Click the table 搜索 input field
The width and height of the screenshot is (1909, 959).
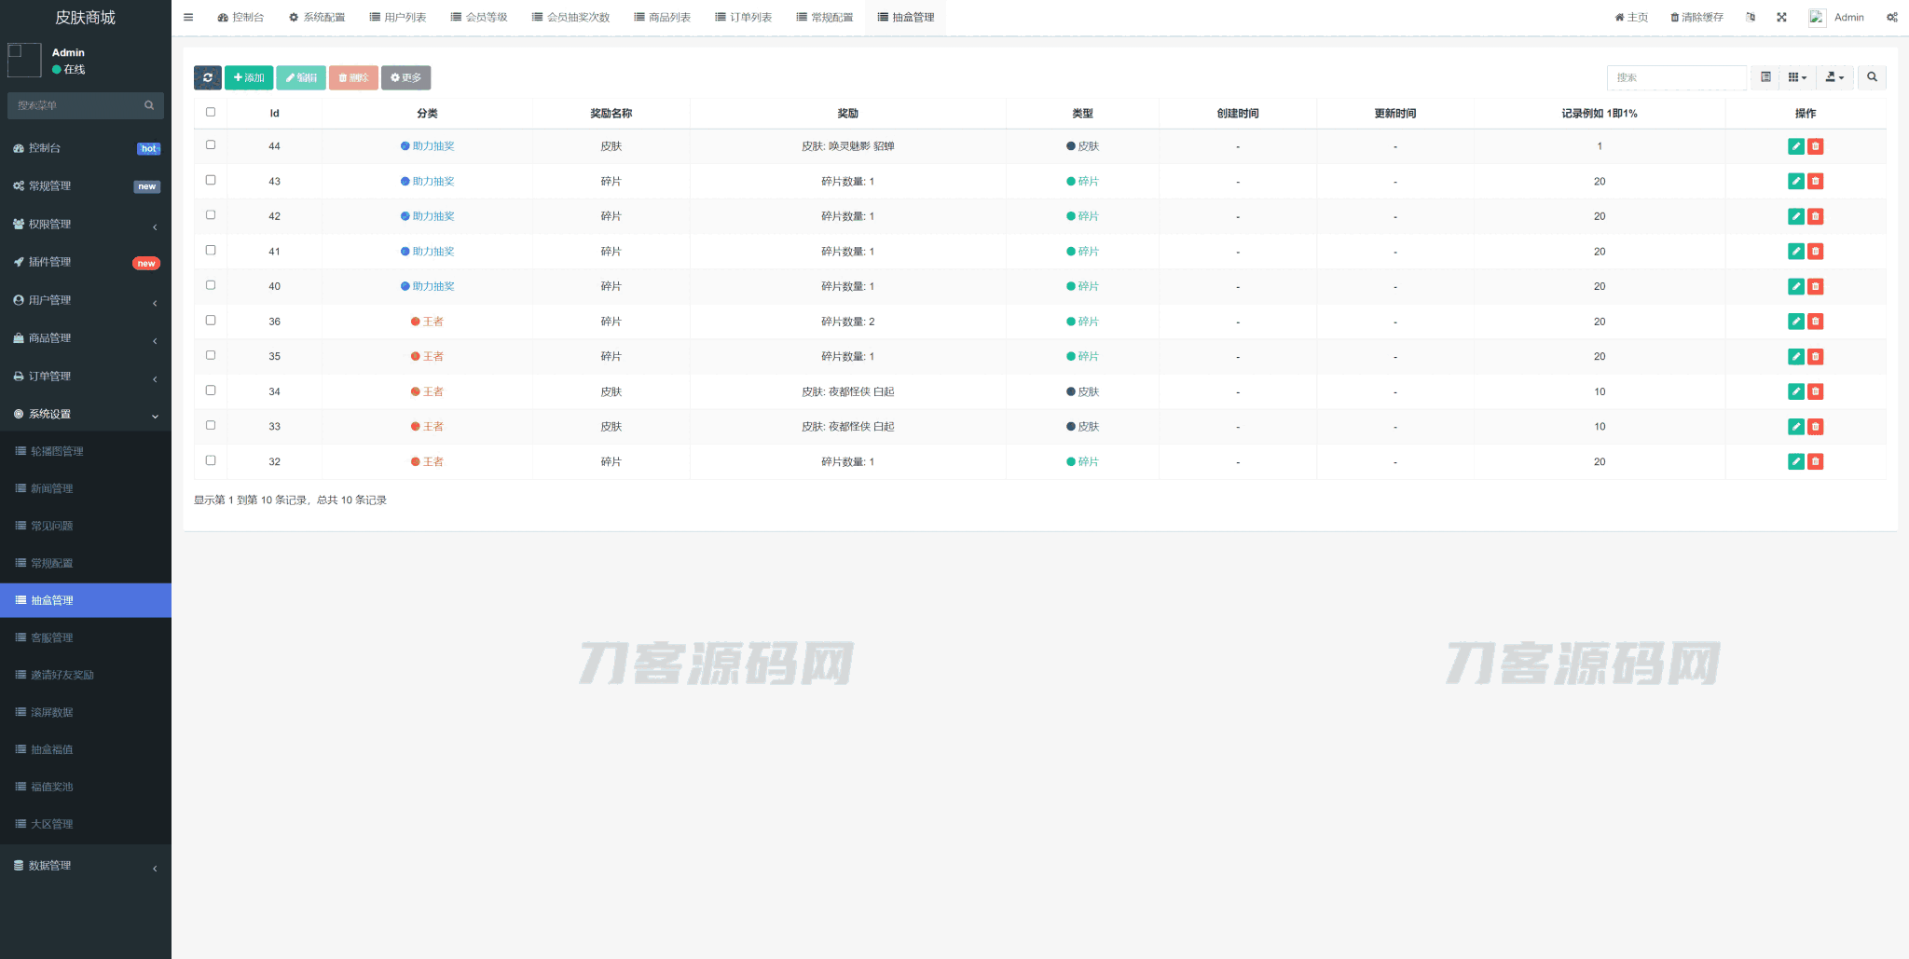(1676, 77)
